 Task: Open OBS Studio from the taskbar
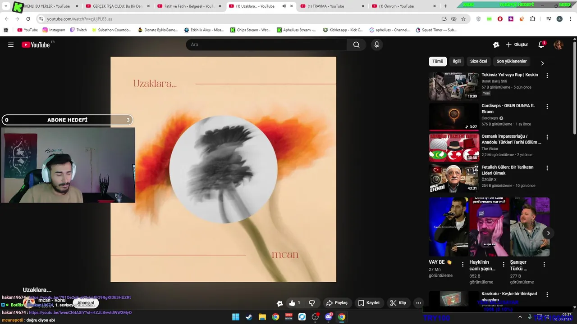tap(315, 317)
